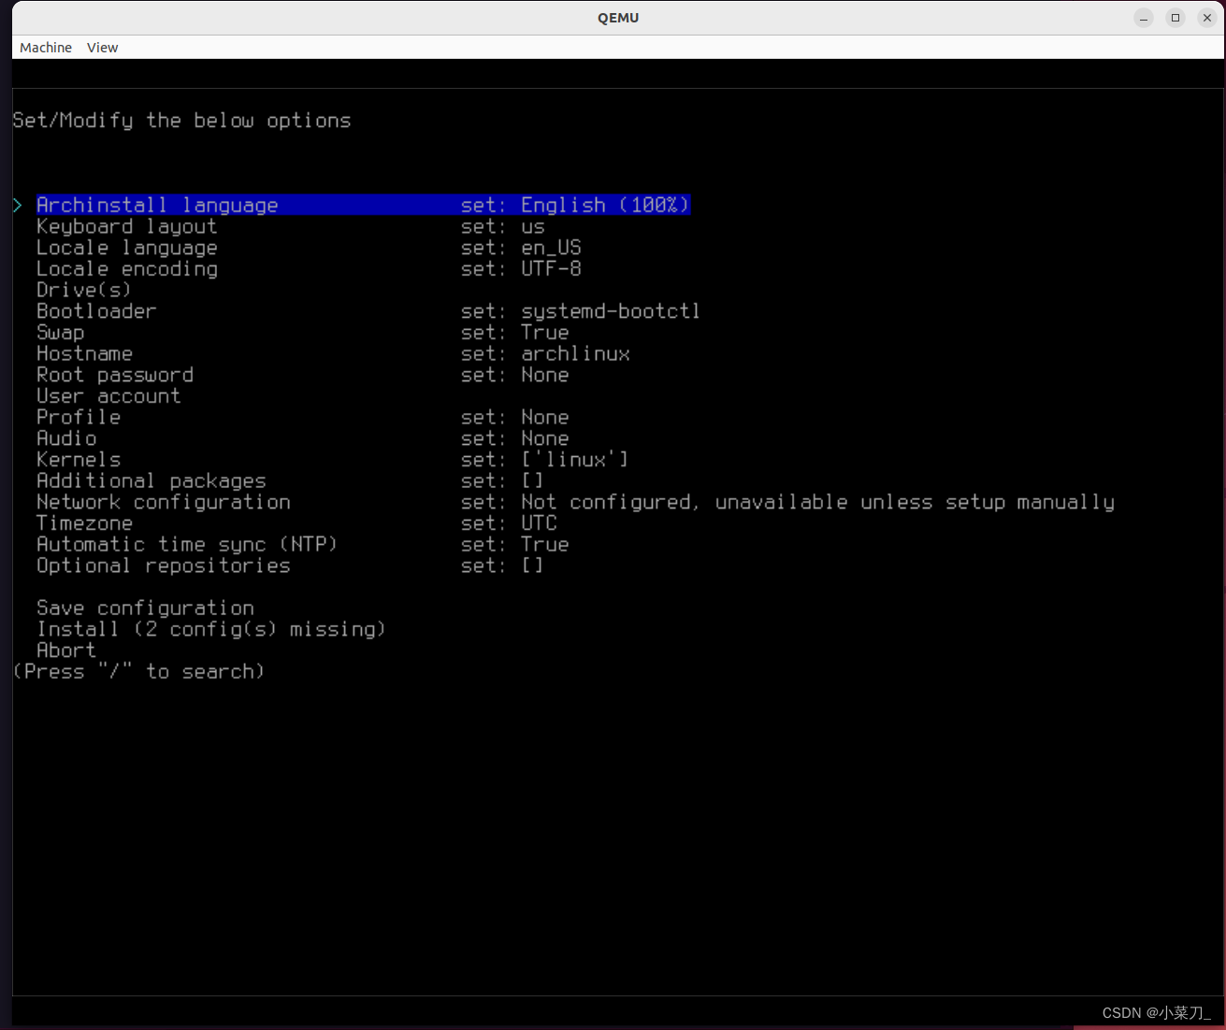The image size is (1226, 1030).
Task: Enable Automatic time sync (NTP)
Action: click(186, 544)
